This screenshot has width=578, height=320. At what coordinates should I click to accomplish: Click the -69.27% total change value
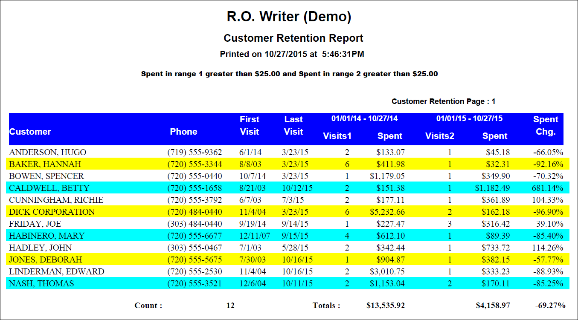[x=550, y=305]
